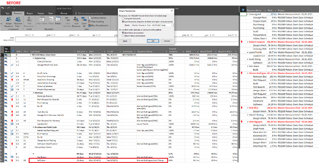This screenshot has width=319, height=163.
Task: Click Indicators column header in task table
Action: 12,51
